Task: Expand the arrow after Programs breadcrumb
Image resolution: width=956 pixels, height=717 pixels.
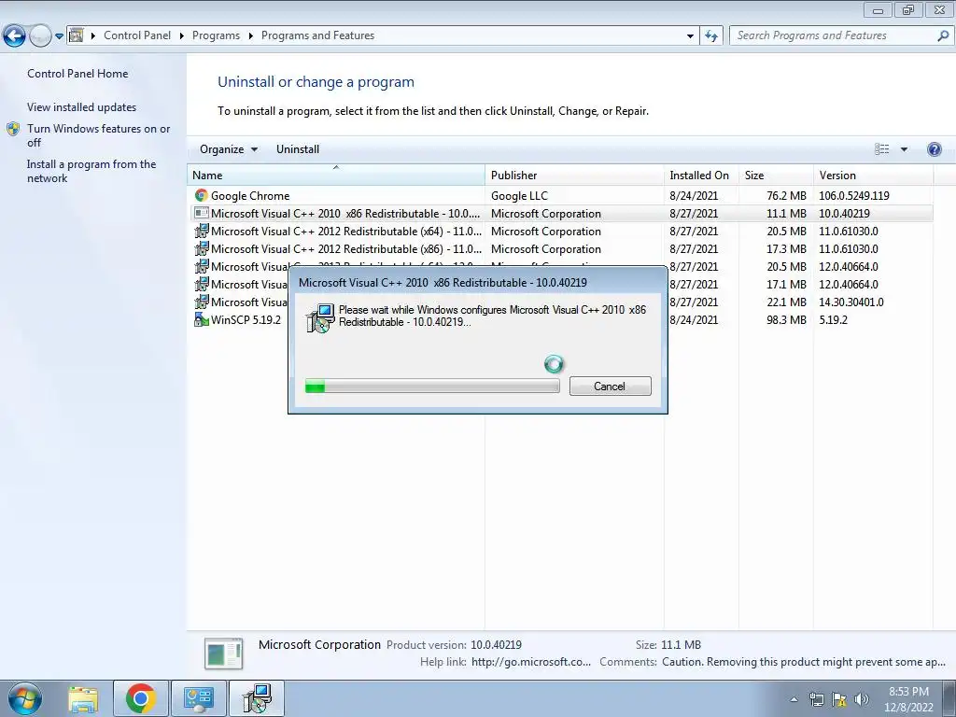Action: point(250,36)
